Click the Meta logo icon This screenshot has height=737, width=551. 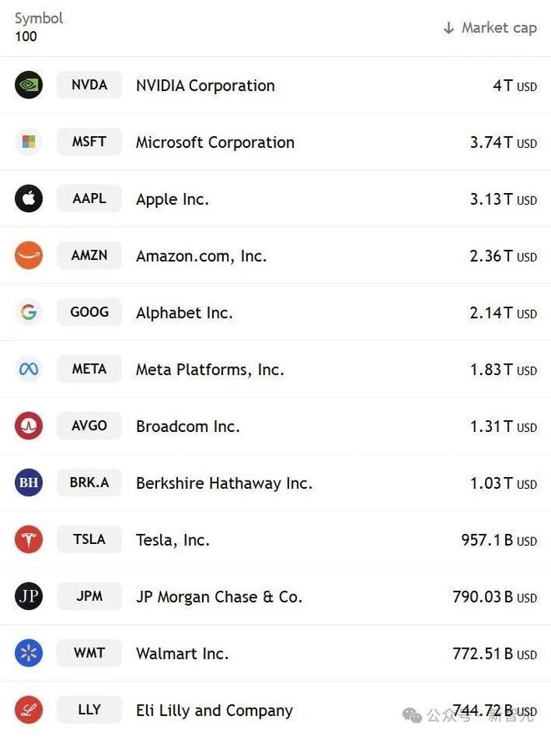(x=28, y=369)
